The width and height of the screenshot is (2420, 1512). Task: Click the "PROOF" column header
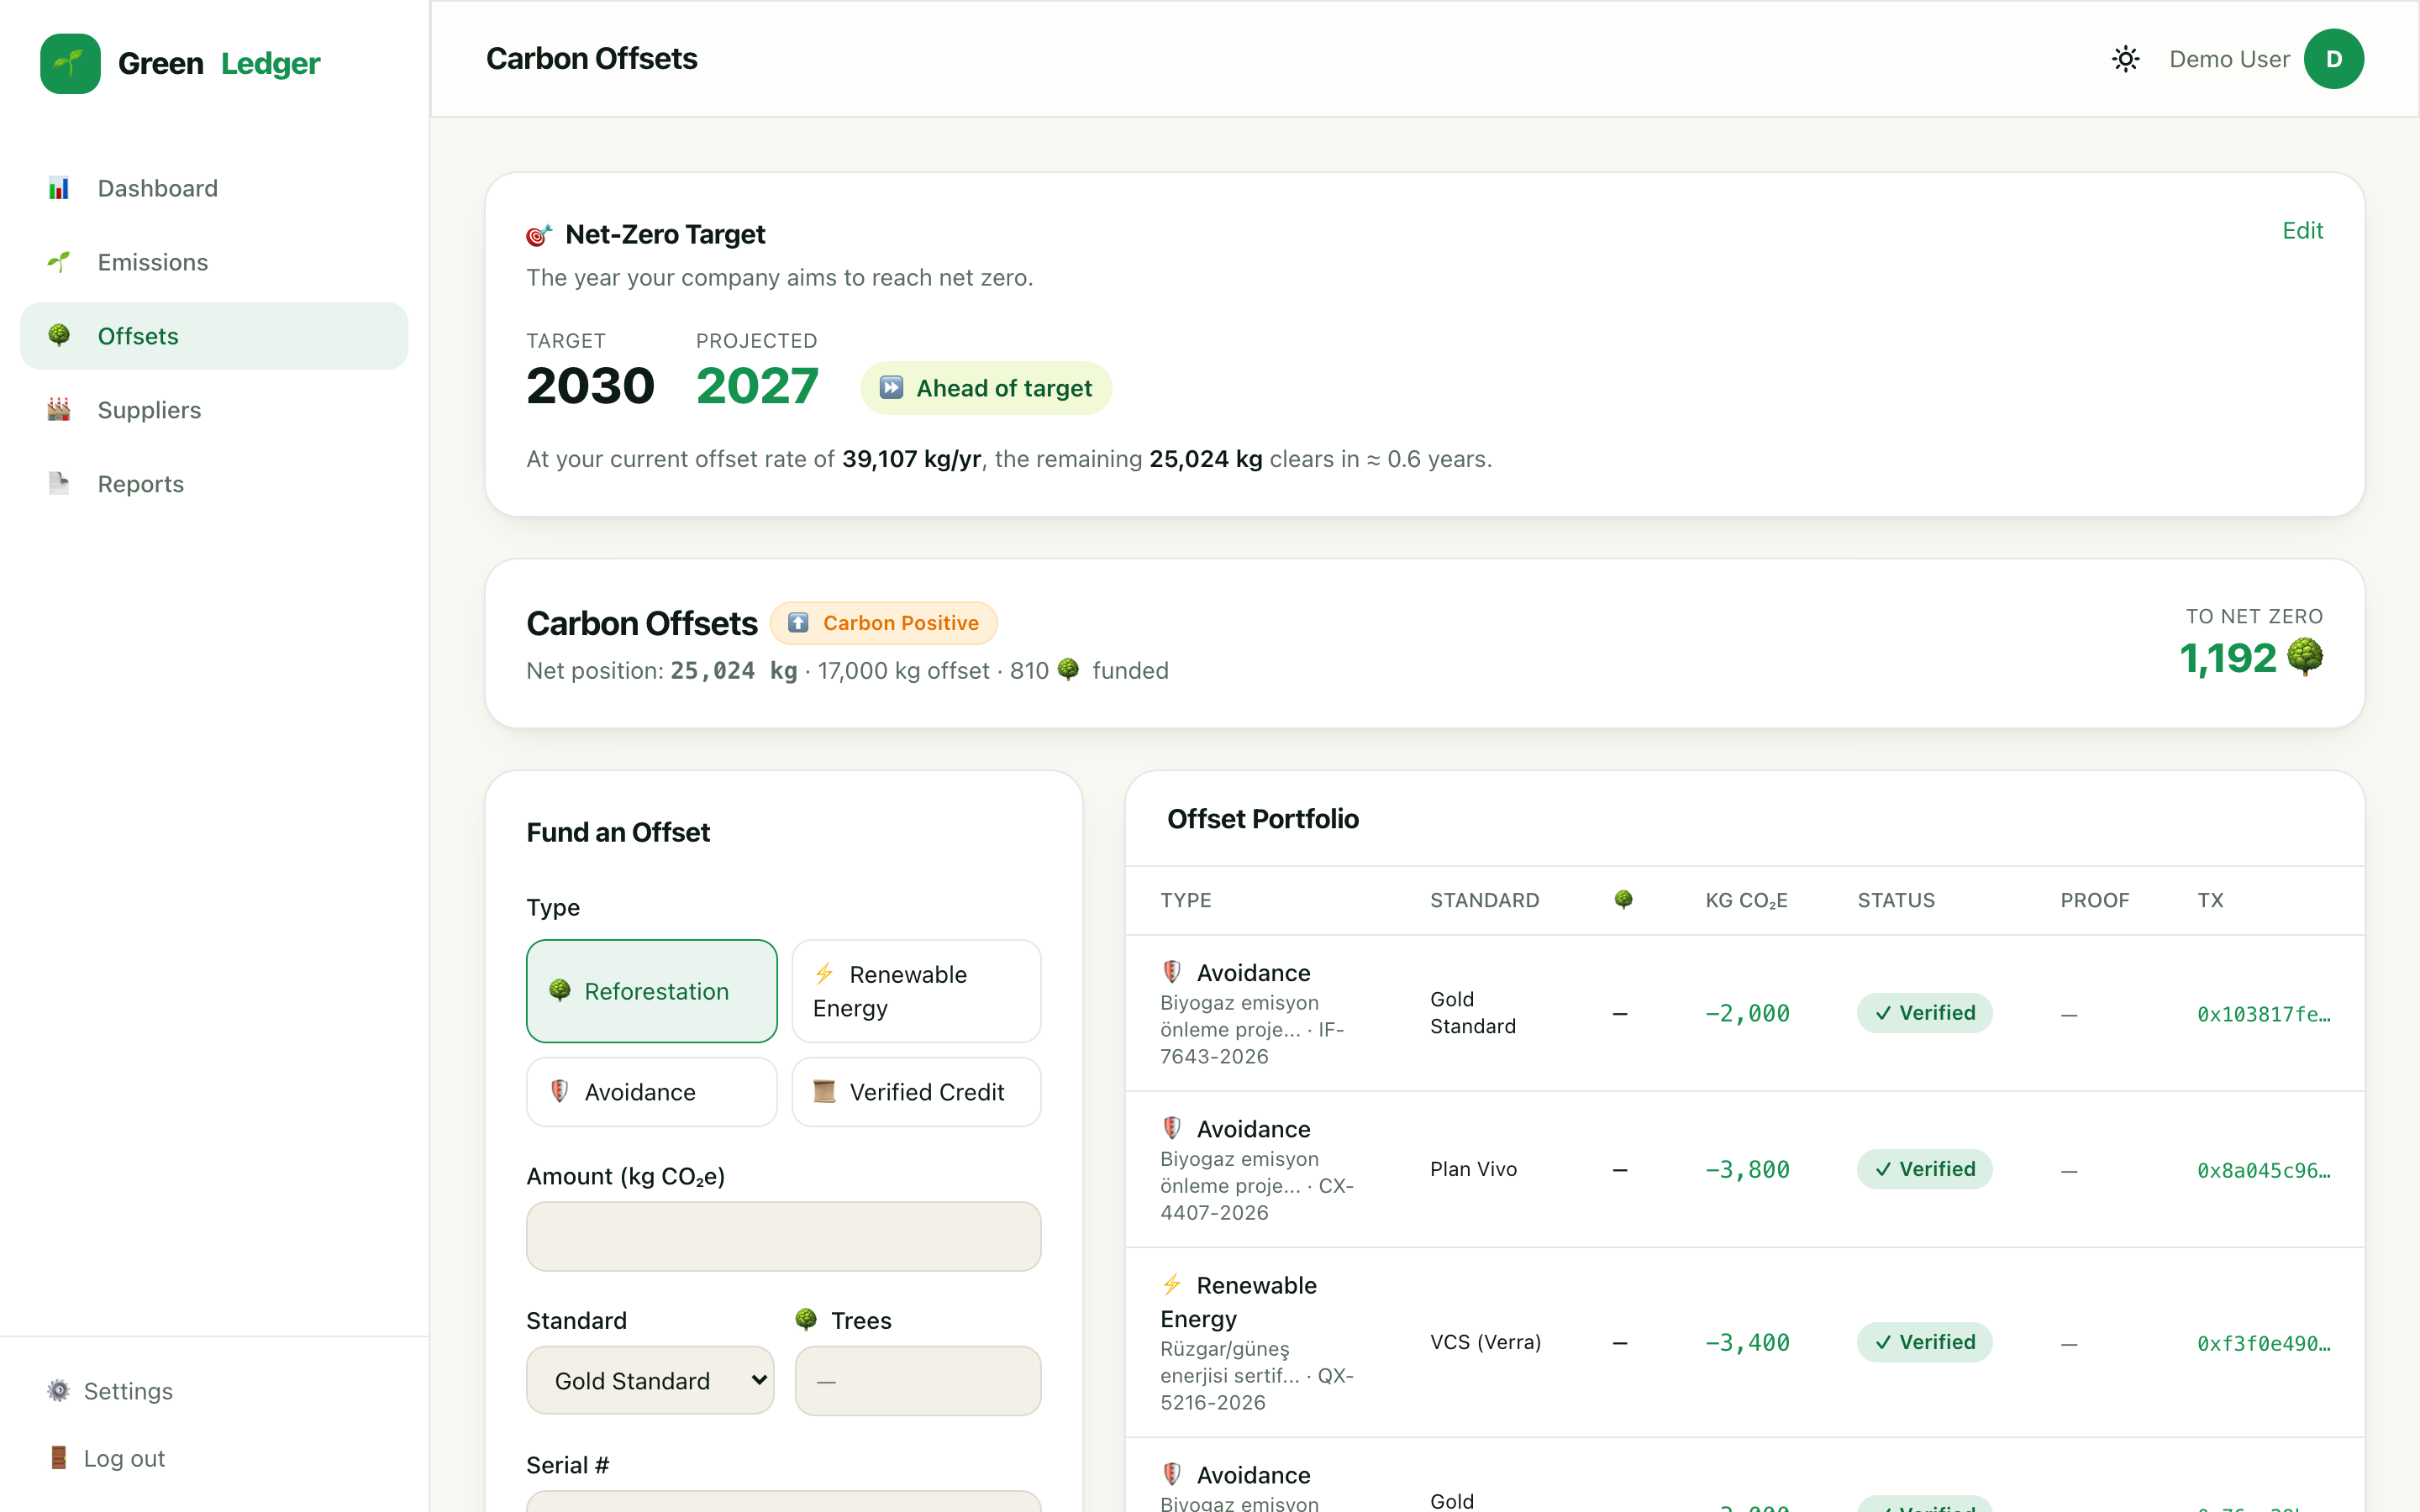2094,900
